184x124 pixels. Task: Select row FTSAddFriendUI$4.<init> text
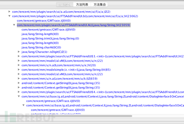click(x=103, y=92)
